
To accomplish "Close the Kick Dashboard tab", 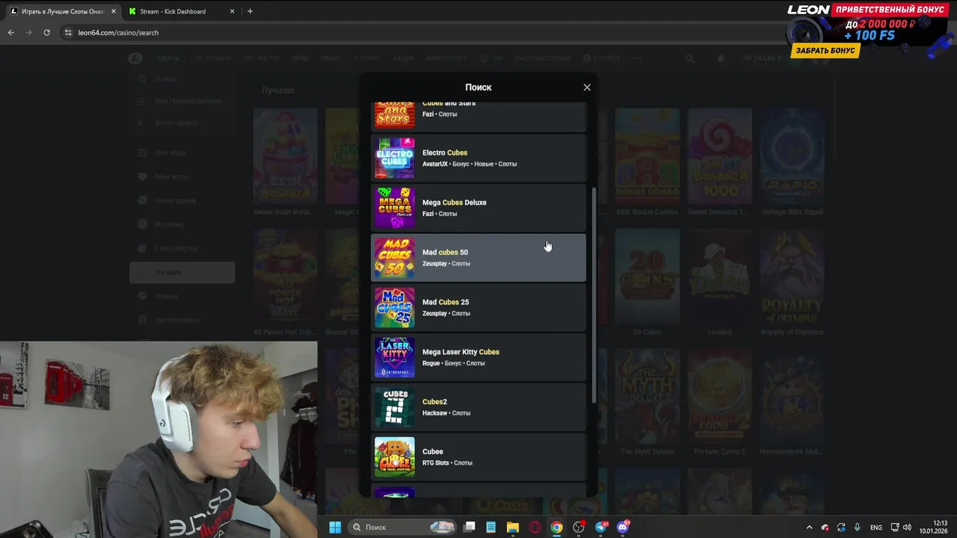I will pos(232,11).
